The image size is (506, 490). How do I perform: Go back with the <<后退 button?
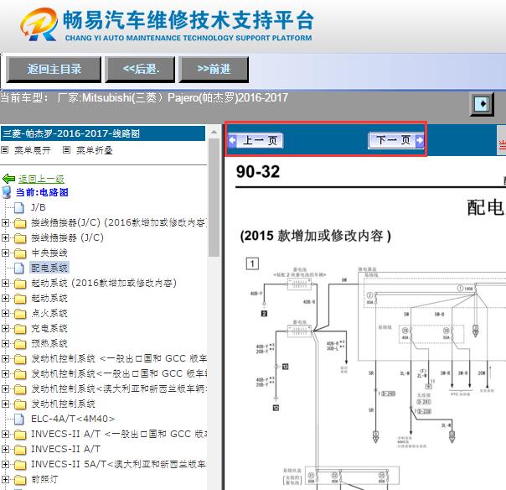(x=140, y=69)
